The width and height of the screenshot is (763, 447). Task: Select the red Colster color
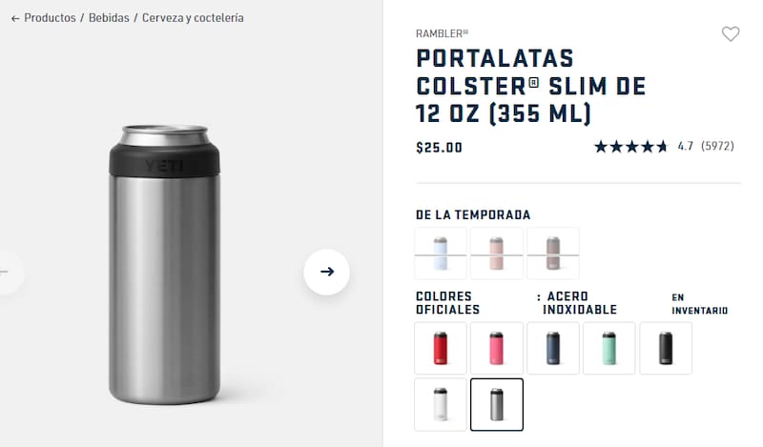pos(441,348)
